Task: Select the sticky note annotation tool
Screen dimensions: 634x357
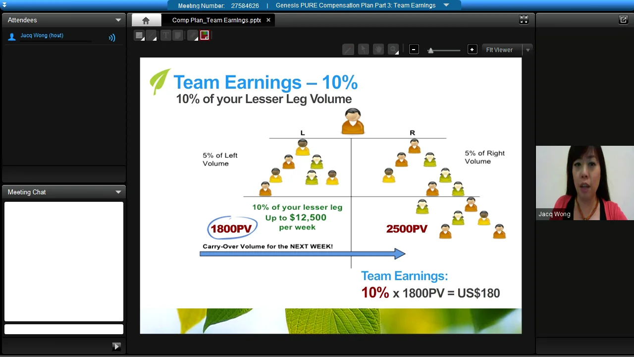Action: pos(178,36)
